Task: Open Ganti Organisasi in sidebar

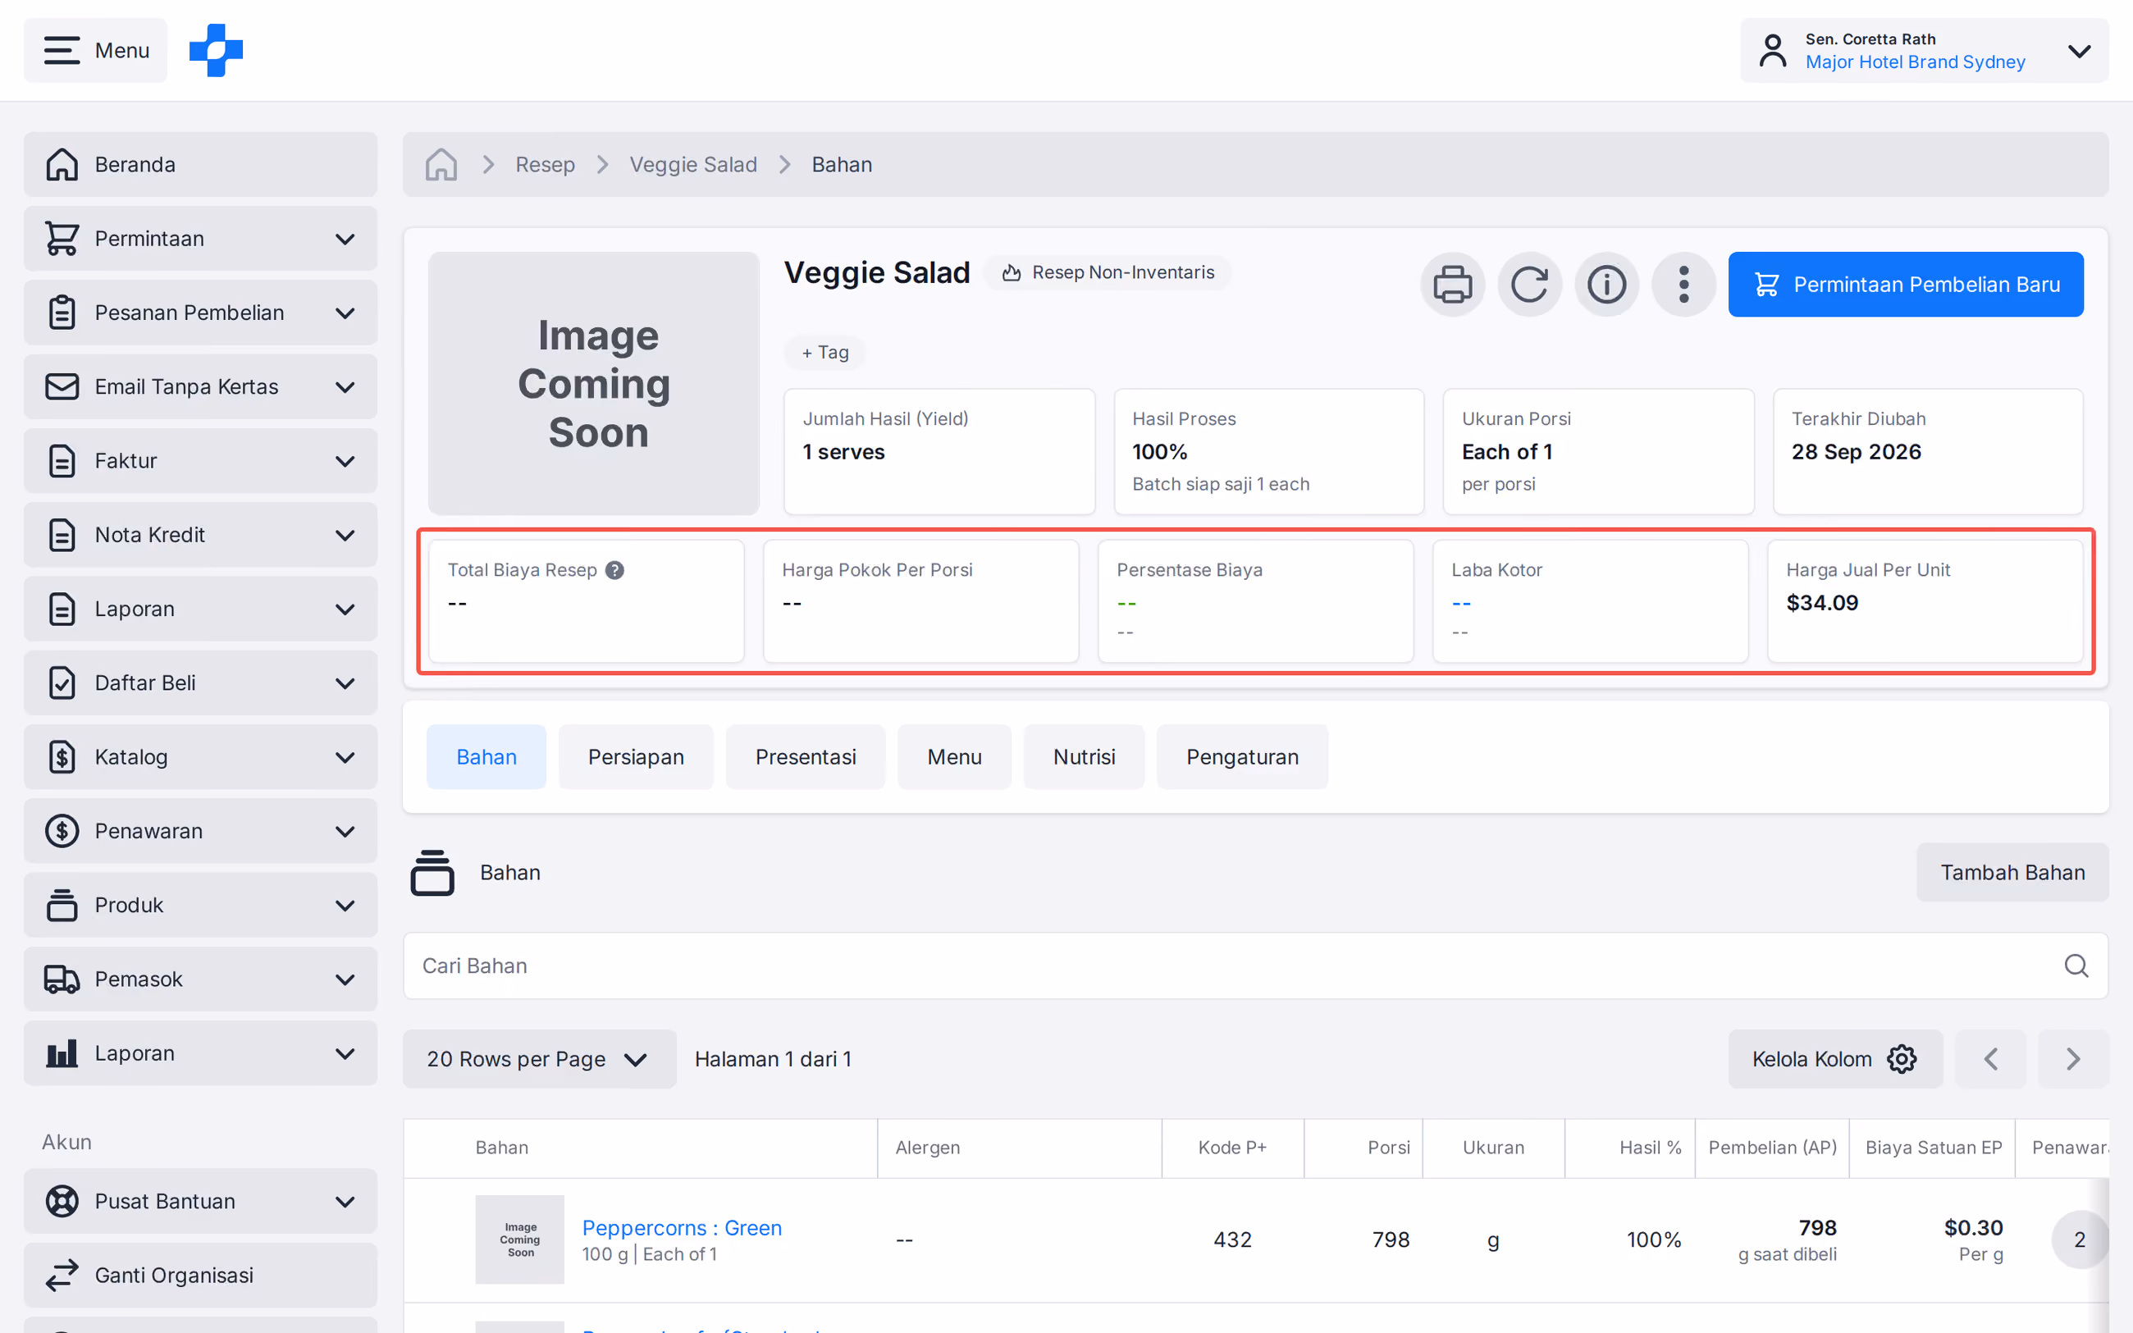Action: [x=200, y=1275]
